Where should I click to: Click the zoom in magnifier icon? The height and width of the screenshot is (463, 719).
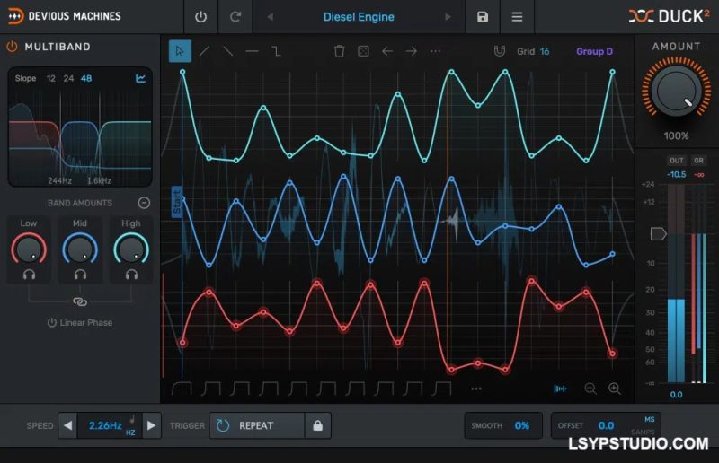click(615, 389)
